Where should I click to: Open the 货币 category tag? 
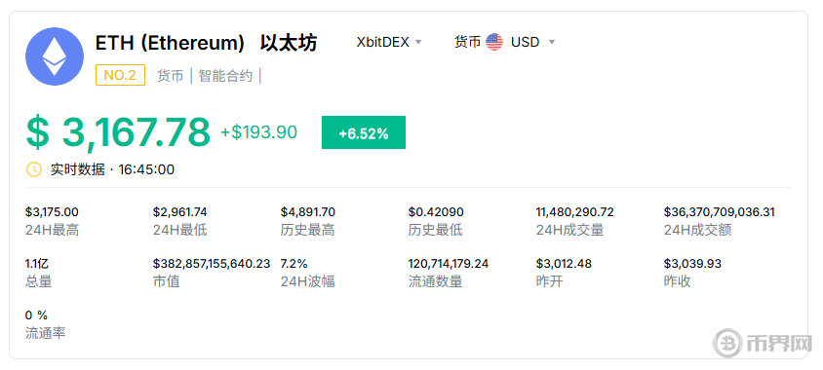coord(170,76)
